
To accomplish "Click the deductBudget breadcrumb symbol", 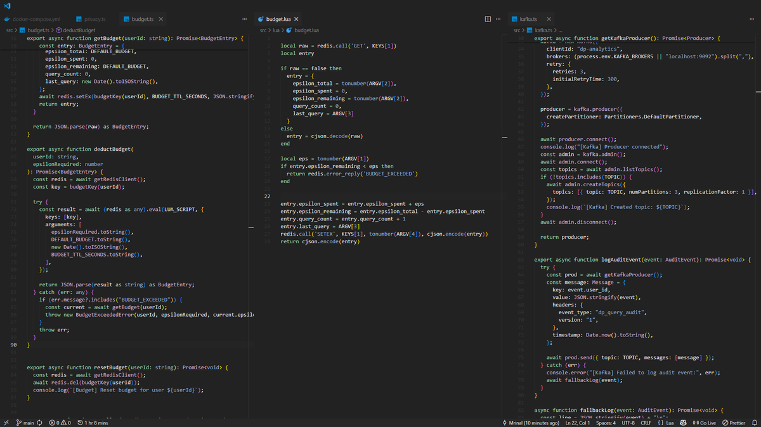I will pyautogui.click(x=75, y=30).
